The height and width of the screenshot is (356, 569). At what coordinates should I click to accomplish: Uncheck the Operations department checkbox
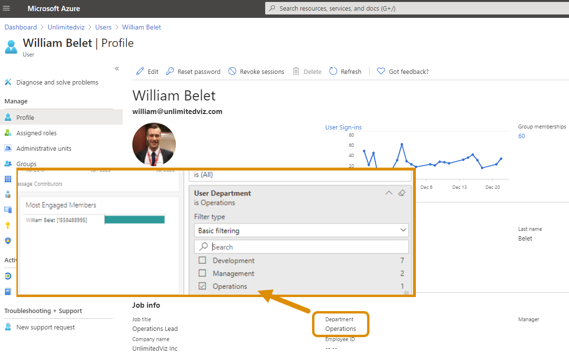point(202,286)
